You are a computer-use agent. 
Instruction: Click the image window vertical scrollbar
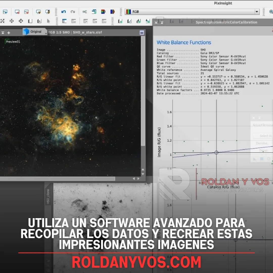tap(143, 91)
